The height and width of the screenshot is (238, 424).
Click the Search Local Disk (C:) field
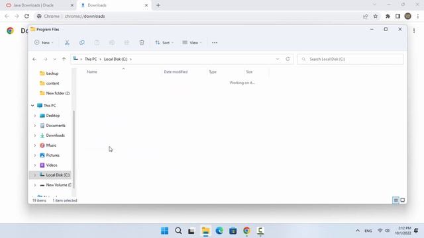click(x=350, y=59)
